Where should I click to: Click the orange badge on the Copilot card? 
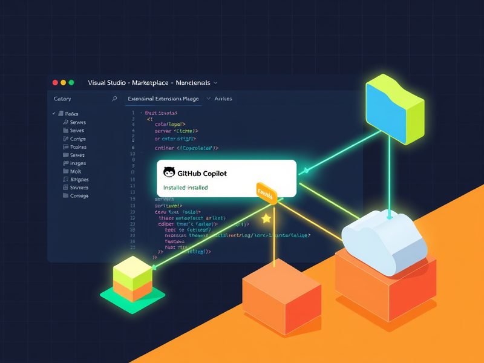[x=267, y=193]
